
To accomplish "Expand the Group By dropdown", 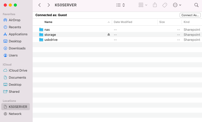I will coord(143,5).
